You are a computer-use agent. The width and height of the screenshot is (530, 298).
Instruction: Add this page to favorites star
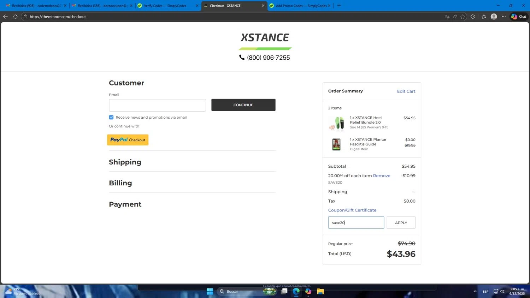463,17
